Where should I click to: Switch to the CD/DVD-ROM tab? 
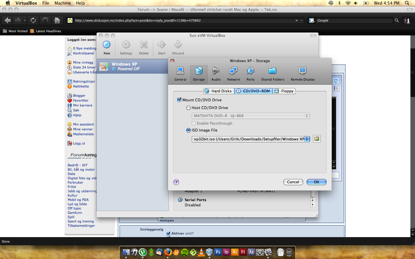point(254,91)
